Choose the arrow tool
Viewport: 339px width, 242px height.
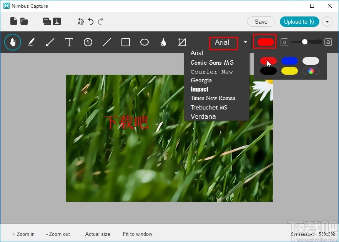(50, 43)
